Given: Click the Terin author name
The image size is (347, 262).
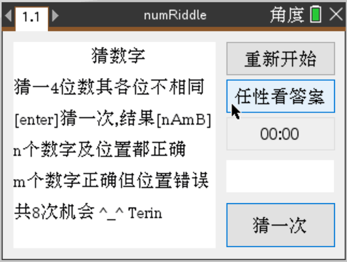Looking at the screenshot, I should pyautogui.click(x=145, y=213).
